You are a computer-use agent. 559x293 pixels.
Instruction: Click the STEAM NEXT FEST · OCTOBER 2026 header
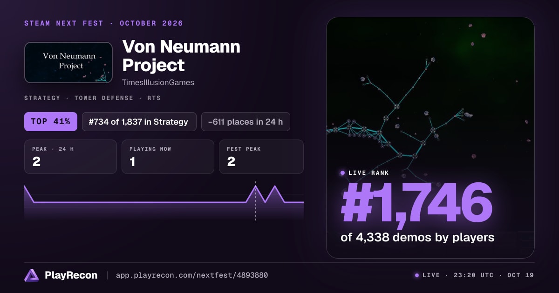[x=104, y=23]
